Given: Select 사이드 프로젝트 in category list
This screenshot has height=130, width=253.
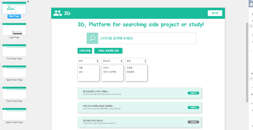Looking at the screenshot, I should click(x=110, y=72).
